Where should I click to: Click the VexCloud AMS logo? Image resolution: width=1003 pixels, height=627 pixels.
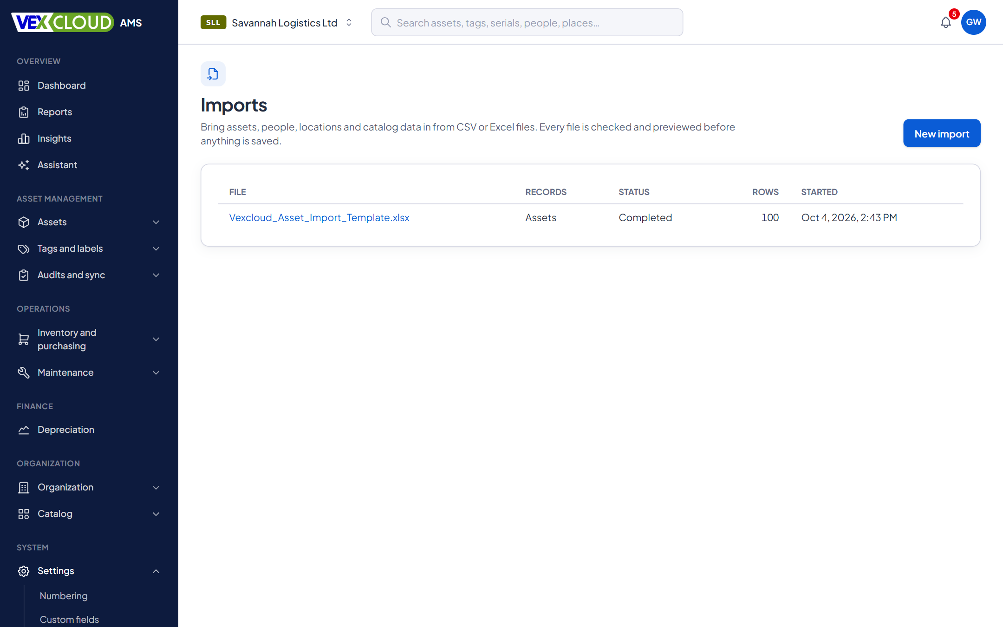[77, 22]
